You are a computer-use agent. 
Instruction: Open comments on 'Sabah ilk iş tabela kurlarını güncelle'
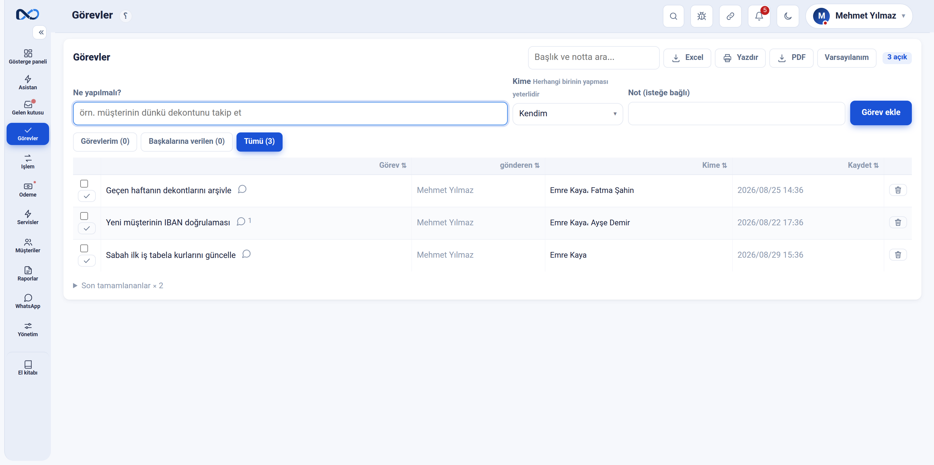coord(247,254)
